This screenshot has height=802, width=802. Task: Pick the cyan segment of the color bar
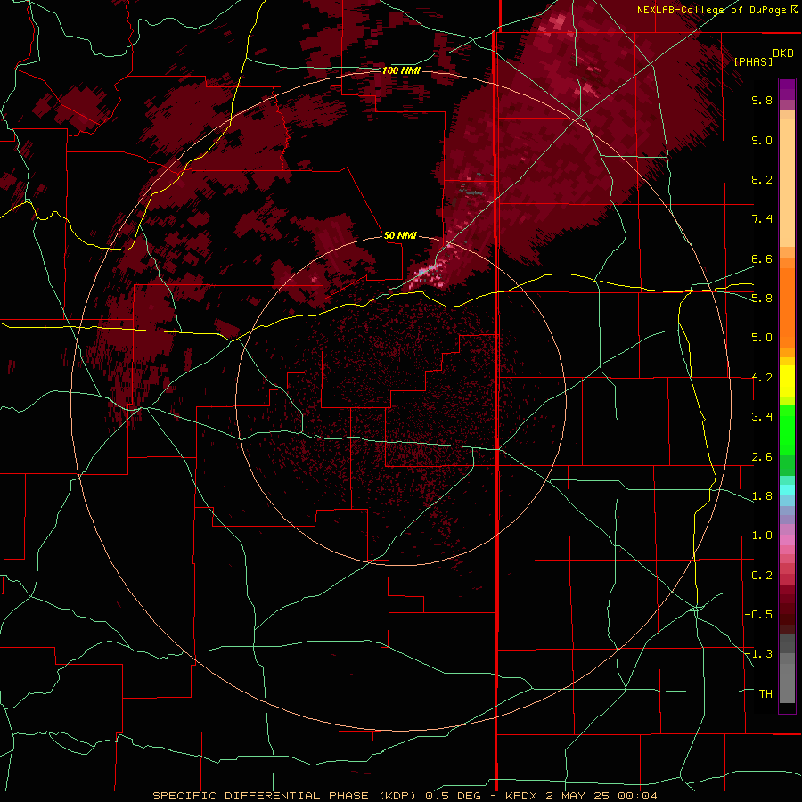point(787,490)
